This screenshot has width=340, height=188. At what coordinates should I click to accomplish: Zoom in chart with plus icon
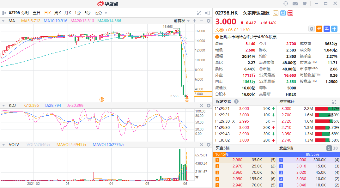click(195, 21)
